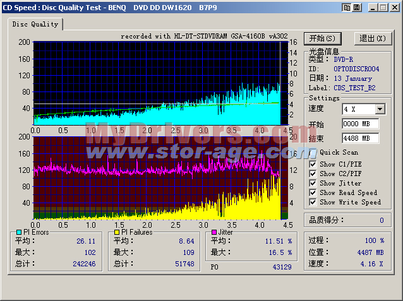
Task: Click the magenta Jitter color swatch
Action: tap(214, 232)
